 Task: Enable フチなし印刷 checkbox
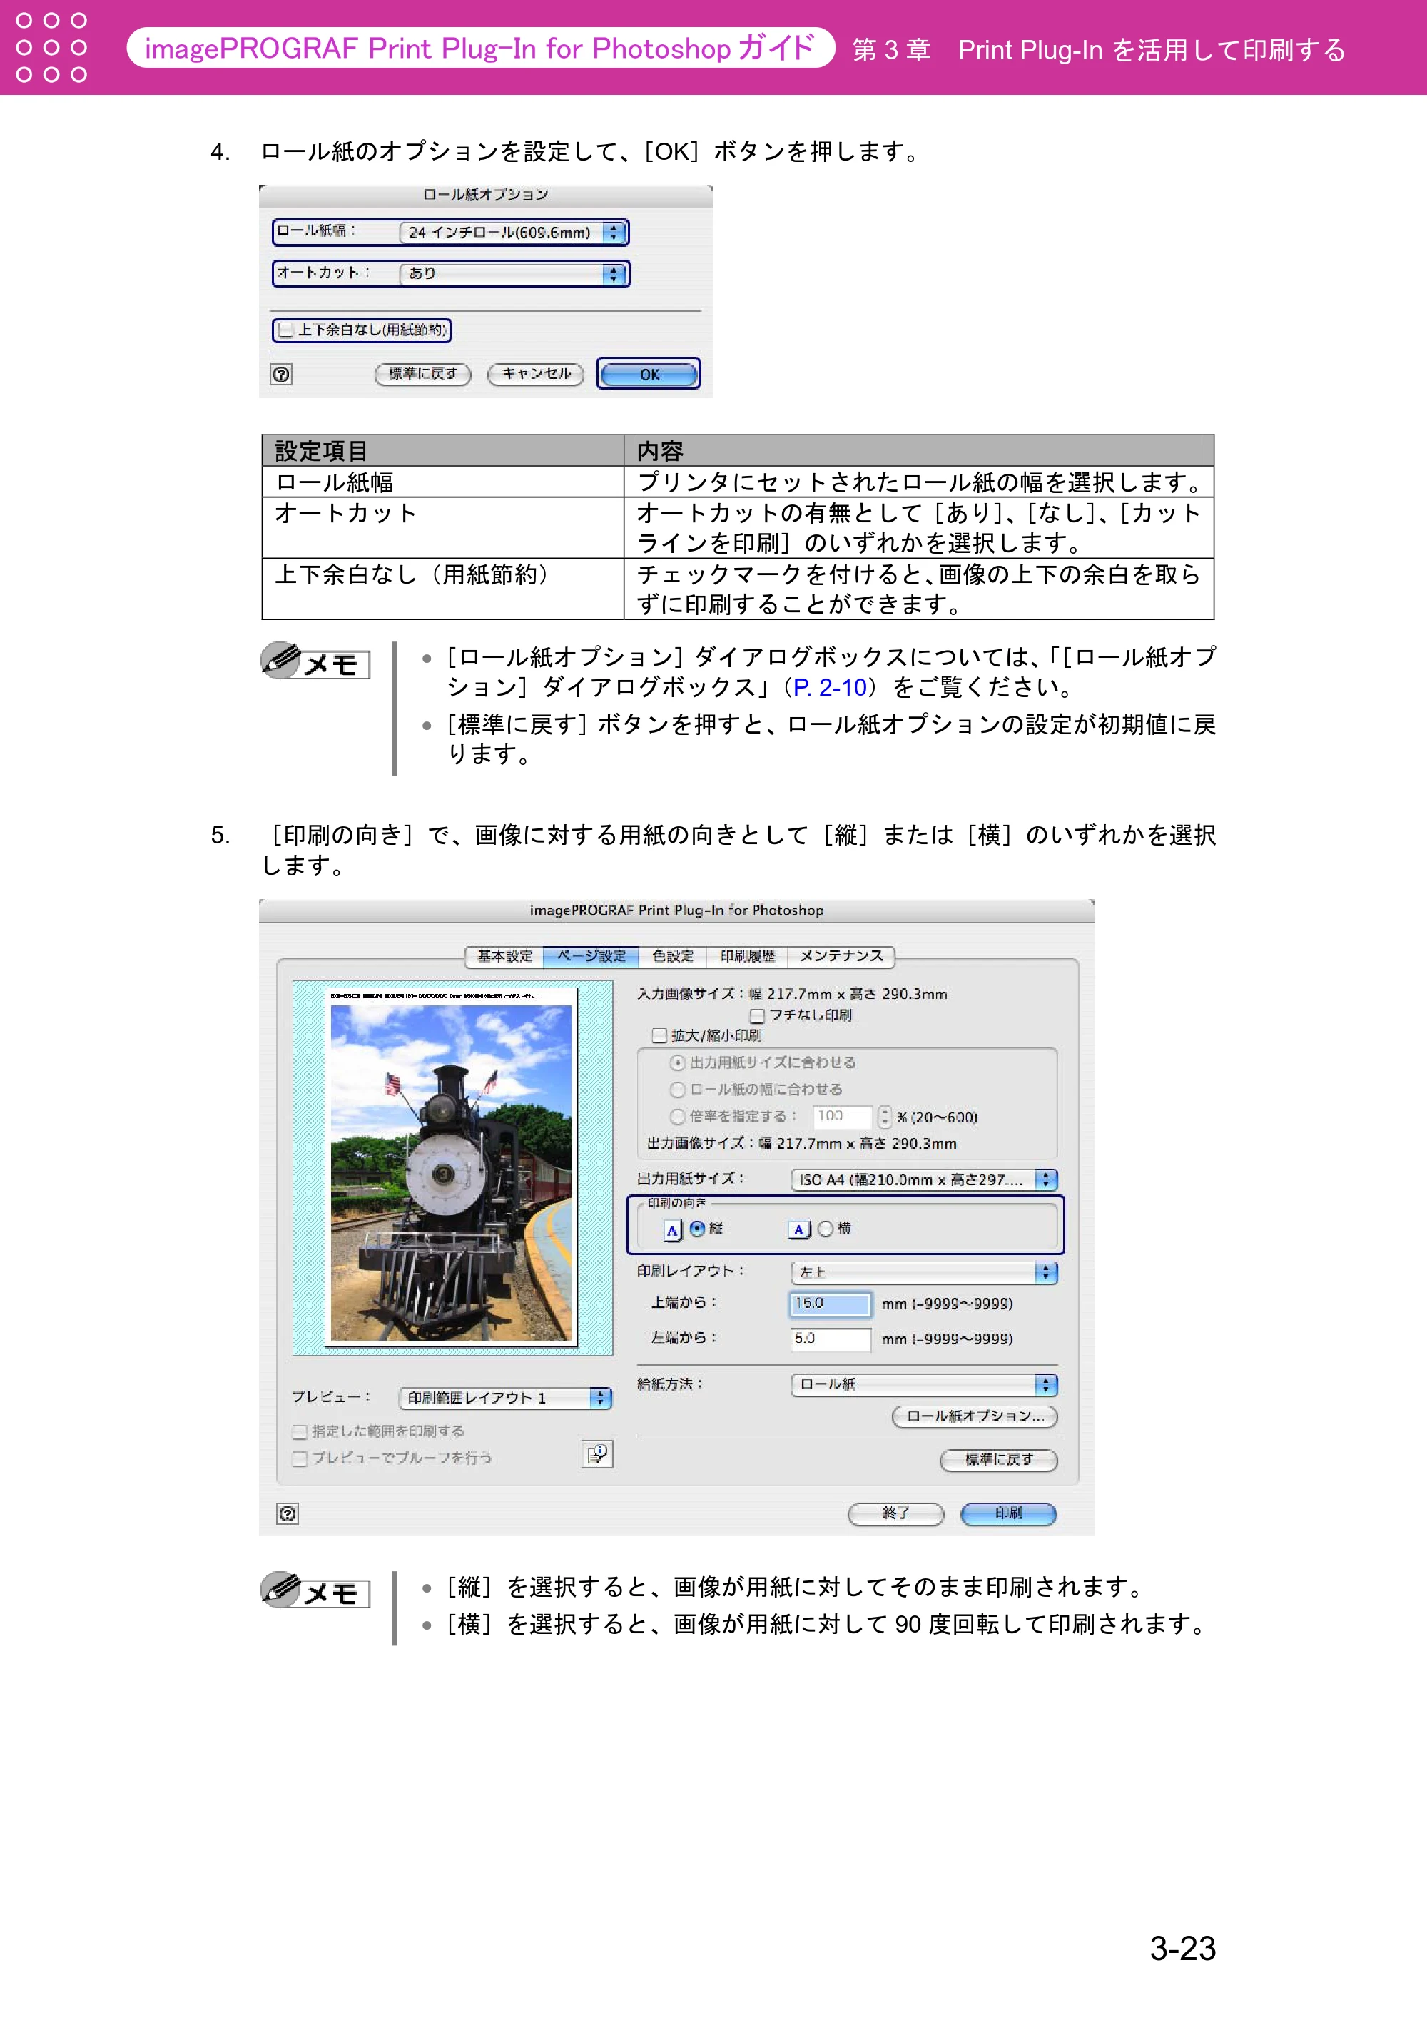(x=758, y=1015)
